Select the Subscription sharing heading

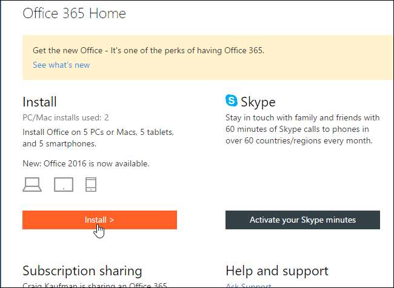(82, 270)
